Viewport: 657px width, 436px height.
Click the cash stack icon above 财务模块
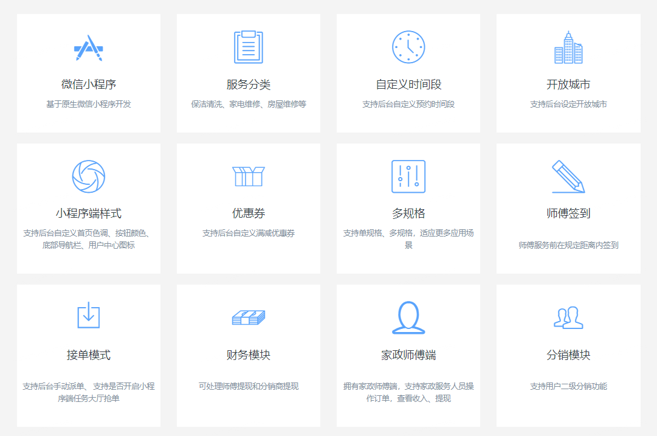pos(249,317)
